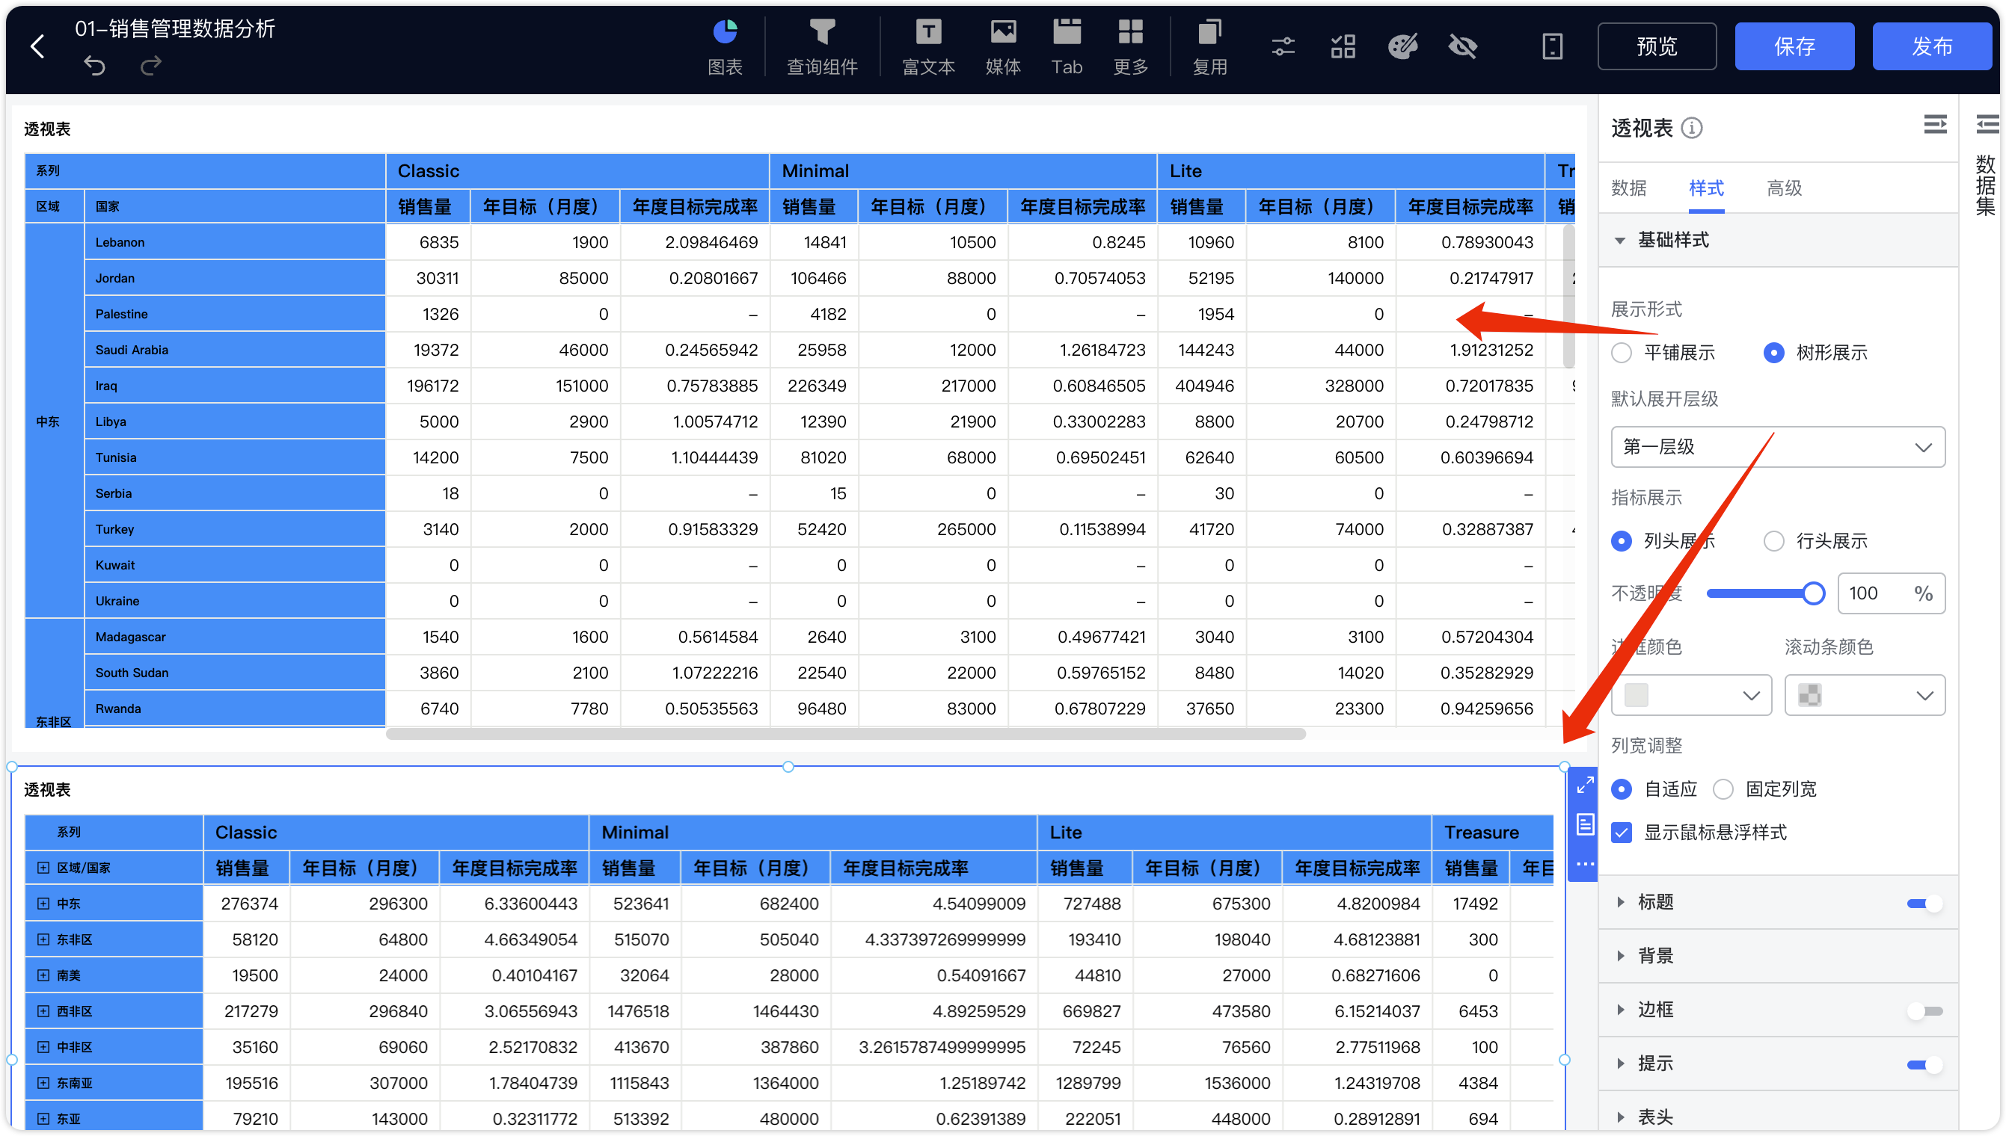Select 固定列宽 column width option

click(x=1723, y=789)
